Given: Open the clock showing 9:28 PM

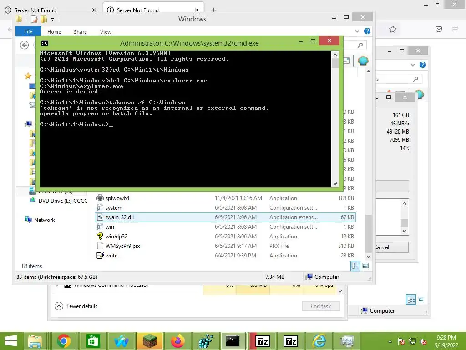Looking at the screenshot, I should click(x=446, y=341).
